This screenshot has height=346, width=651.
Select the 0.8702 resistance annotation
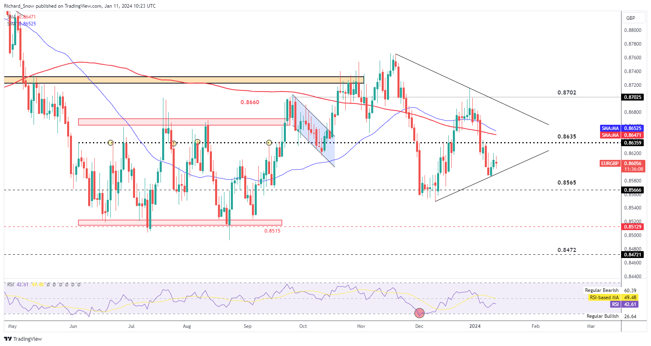tap(567, 92)
